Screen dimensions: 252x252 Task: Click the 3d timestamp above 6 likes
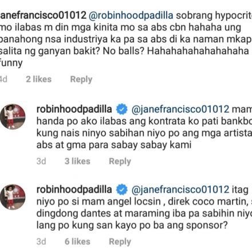click(41, 242)
